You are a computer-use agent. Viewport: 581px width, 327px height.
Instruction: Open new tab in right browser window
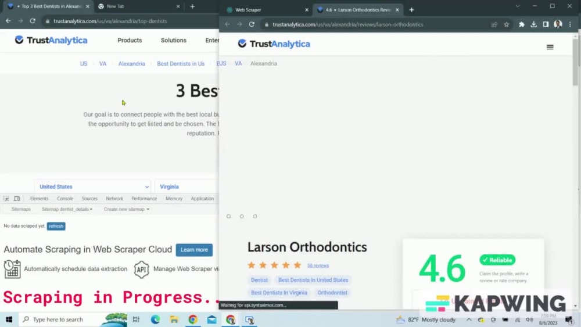coord(411,10)
